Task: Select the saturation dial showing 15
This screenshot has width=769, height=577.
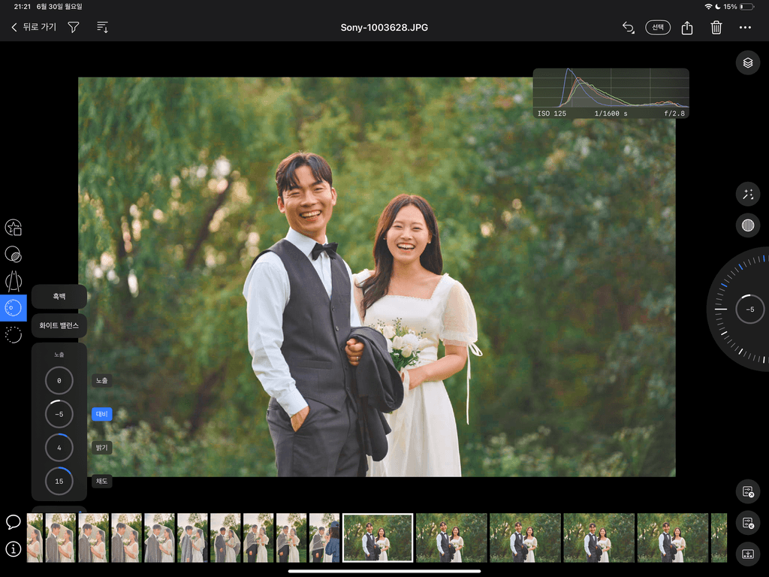Action: tap(59, 482)
